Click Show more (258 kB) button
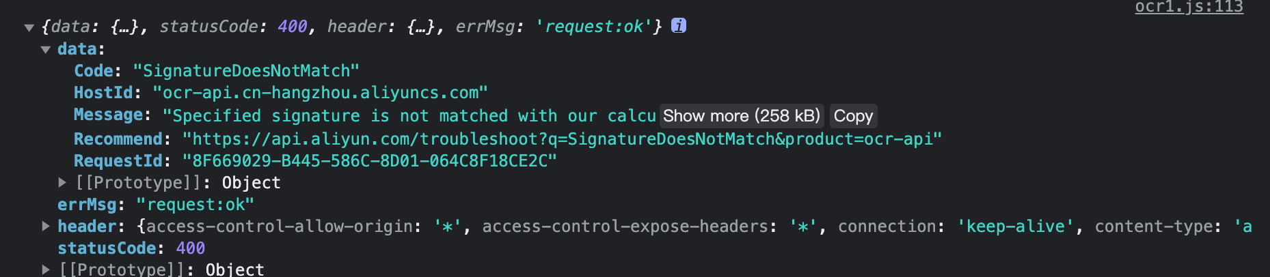The width and height of the screenshot is (1270, 277). coord(741,116)
